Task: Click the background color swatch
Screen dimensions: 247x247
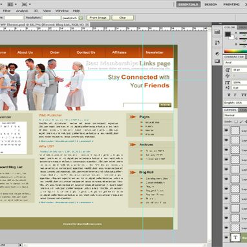Action: coord(231,38)
